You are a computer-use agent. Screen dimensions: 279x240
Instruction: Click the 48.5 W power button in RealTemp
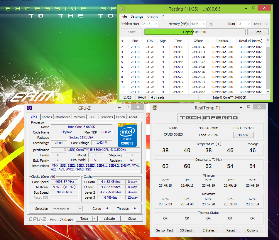click(x=243, y=135)
